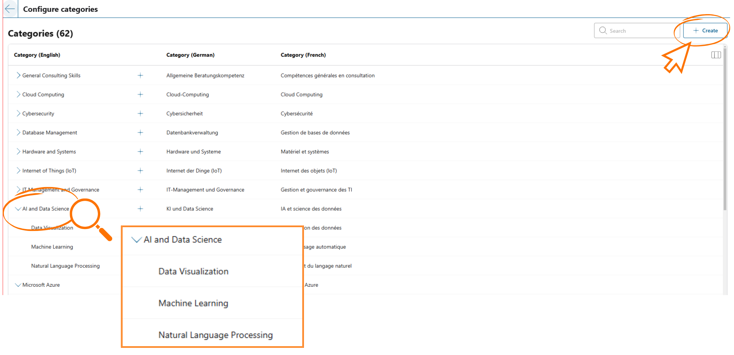
Task: Expand the General Consulting Skills category
Action: tap(18, 76)
